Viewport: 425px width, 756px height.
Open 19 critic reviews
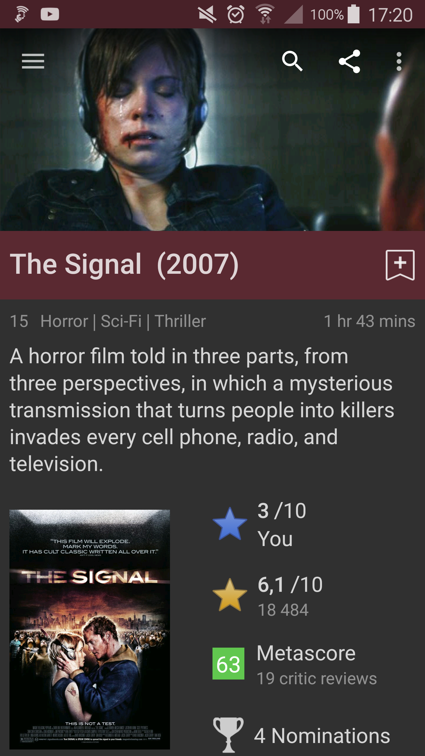[x=317, y=678]
